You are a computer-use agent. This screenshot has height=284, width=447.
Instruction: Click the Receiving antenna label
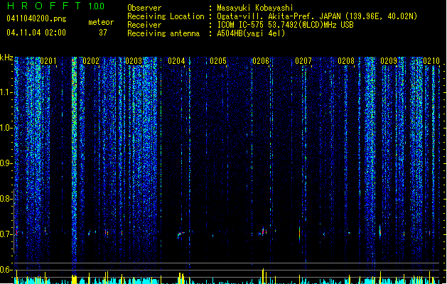click(x=163, y=33)
